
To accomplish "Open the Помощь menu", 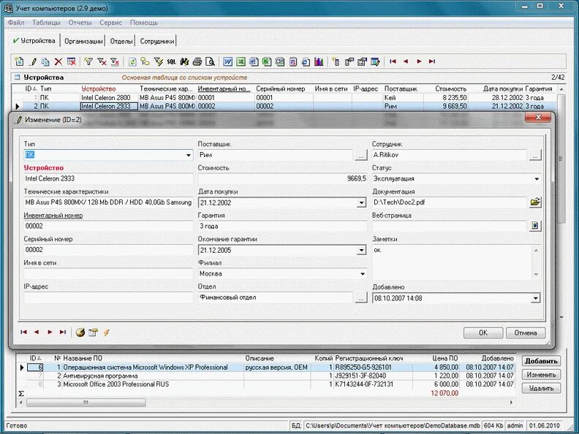I will (x=143, y=23).
